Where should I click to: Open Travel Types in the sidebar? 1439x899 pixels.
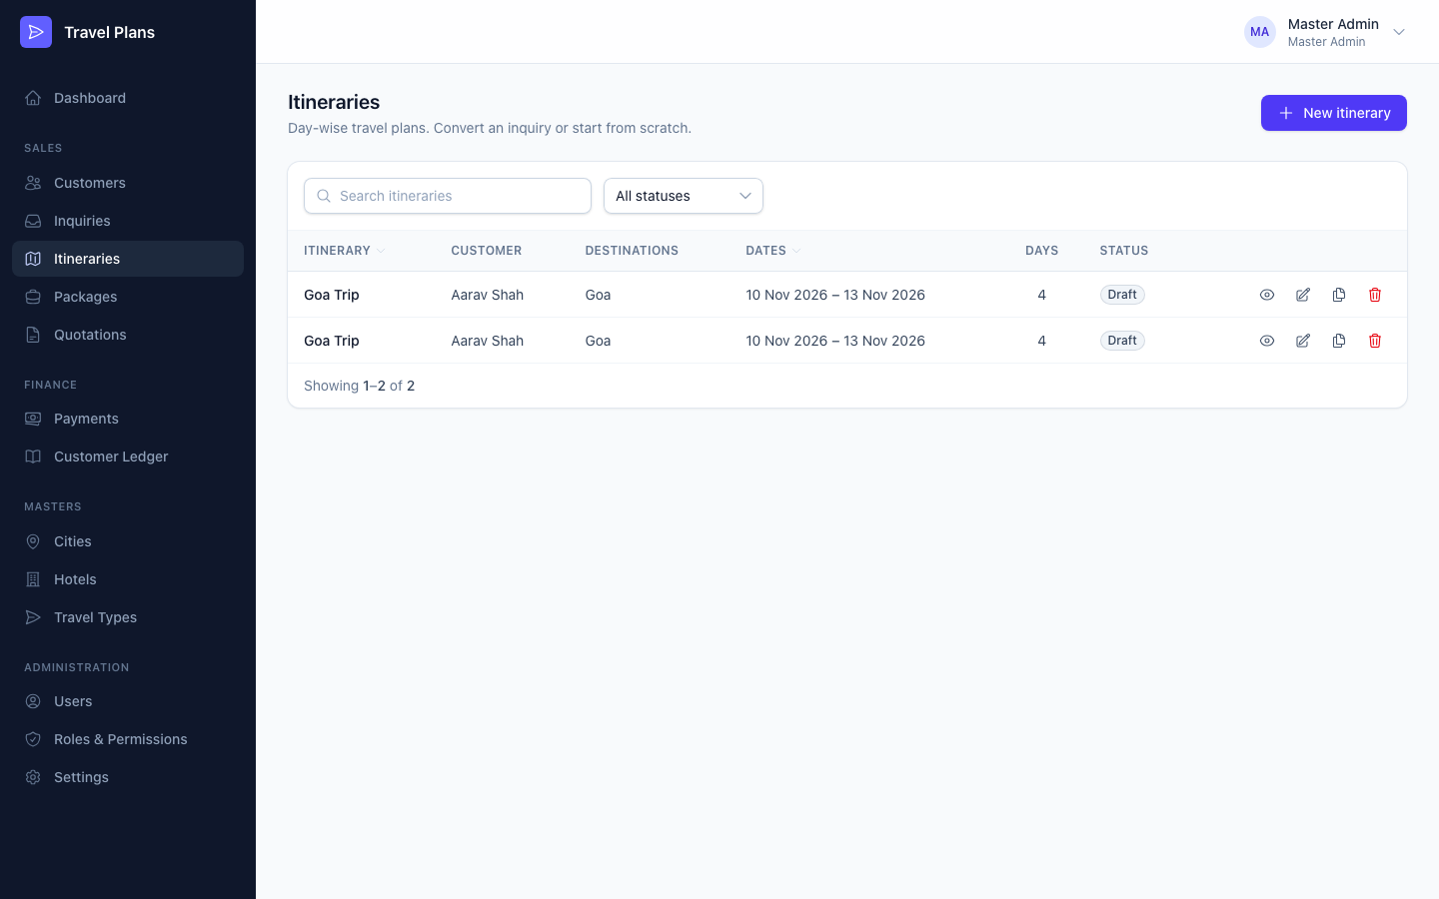coord(128,617)
